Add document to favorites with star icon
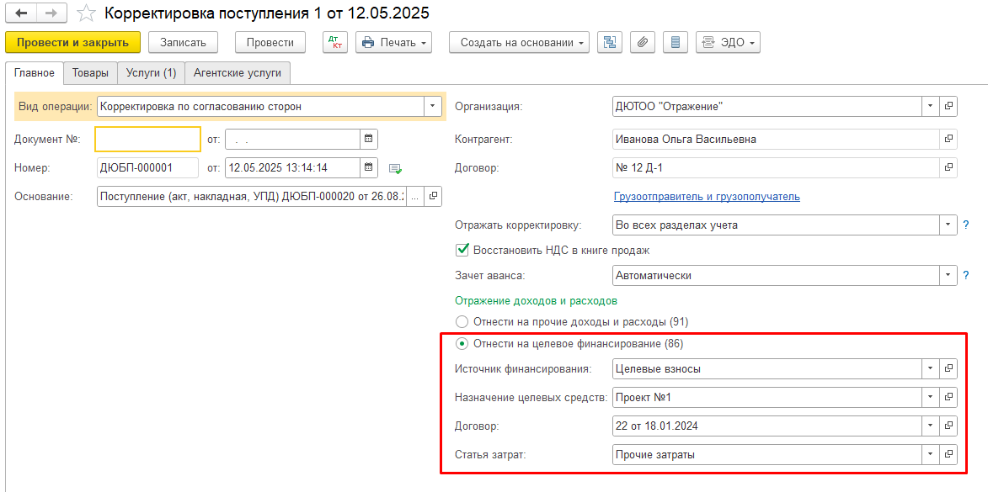The image size is (988, 492). tap(86, 13)
